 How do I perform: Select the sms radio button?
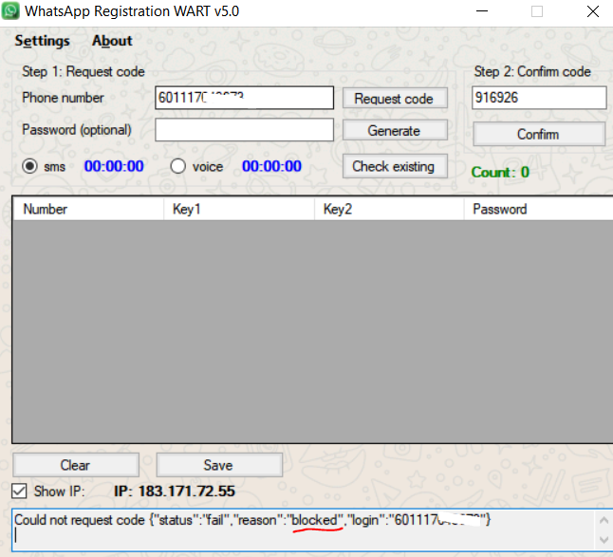click(29, 166)
